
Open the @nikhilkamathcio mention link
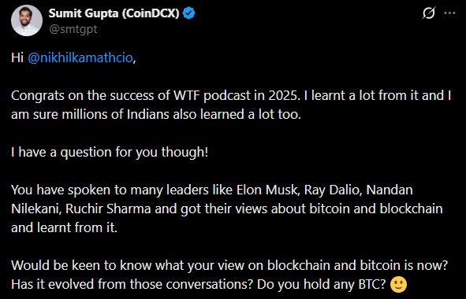(80, 57)
